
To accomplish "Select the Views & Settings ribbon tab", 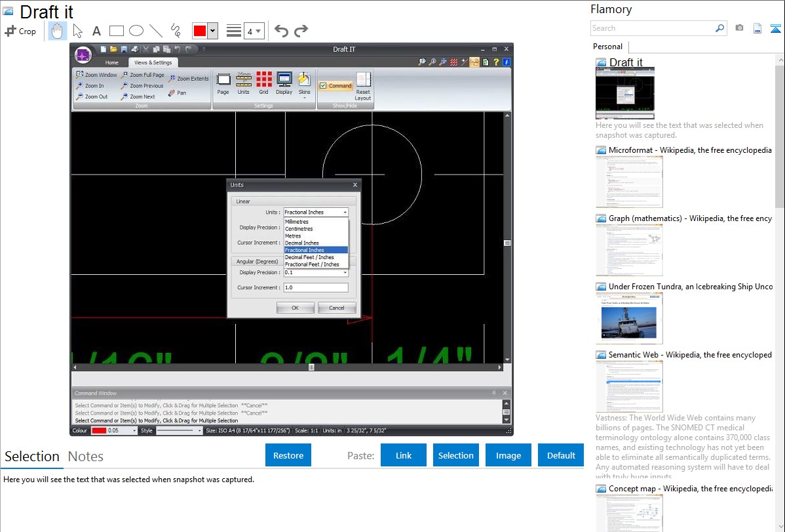I will tap(153, 63).
